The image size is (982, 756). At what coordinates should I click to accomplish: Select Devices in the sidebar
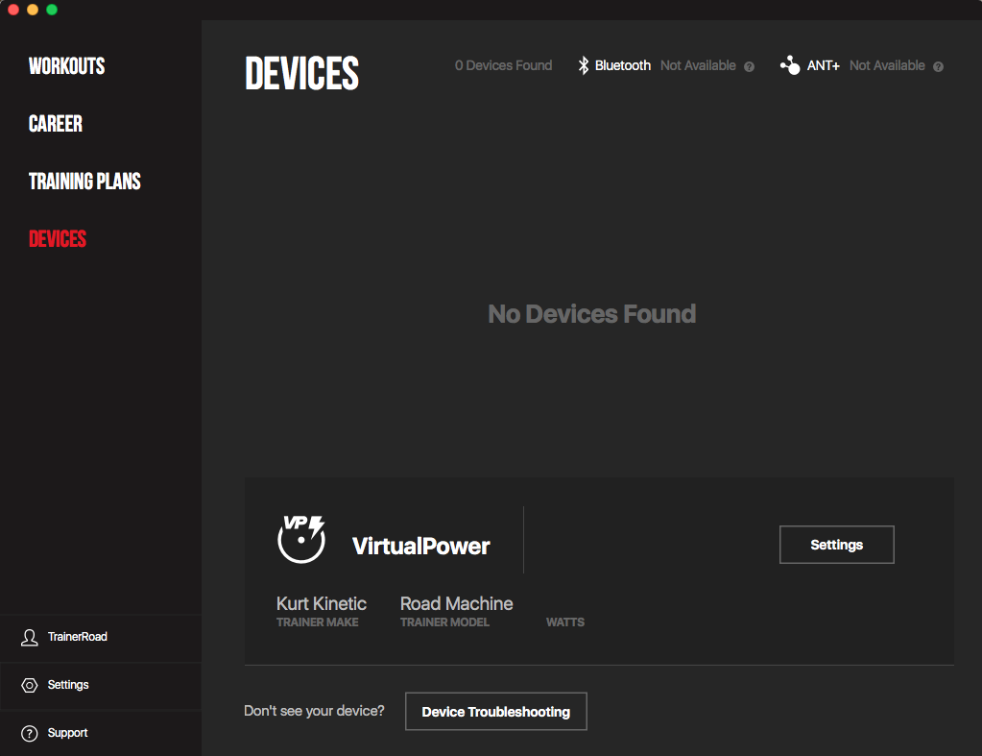(58, 239)
